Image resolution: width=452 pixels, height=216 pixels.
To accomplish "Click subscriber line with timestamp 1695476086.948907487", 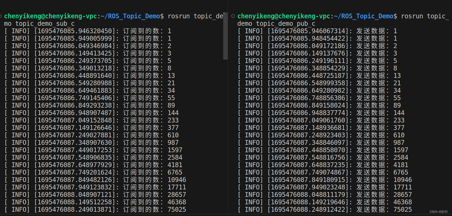I will 92,113.
